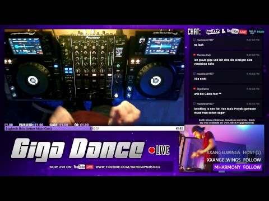This screenshot has height=201, width=269.
Task: Click the 'ne lach' chat message
Action: pos(198,45)
